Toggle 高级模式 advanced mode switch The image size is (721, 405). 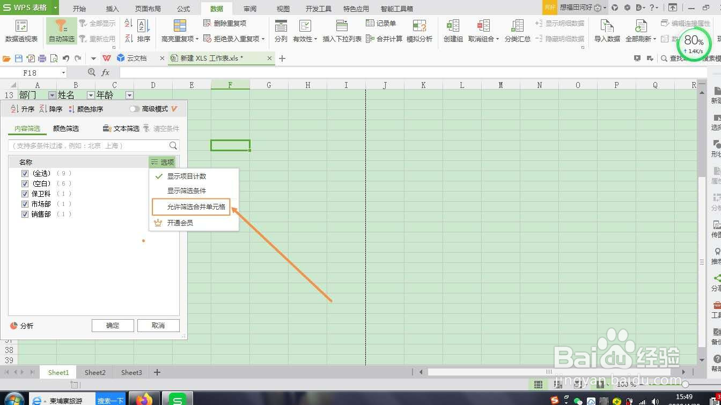[134, 108]
